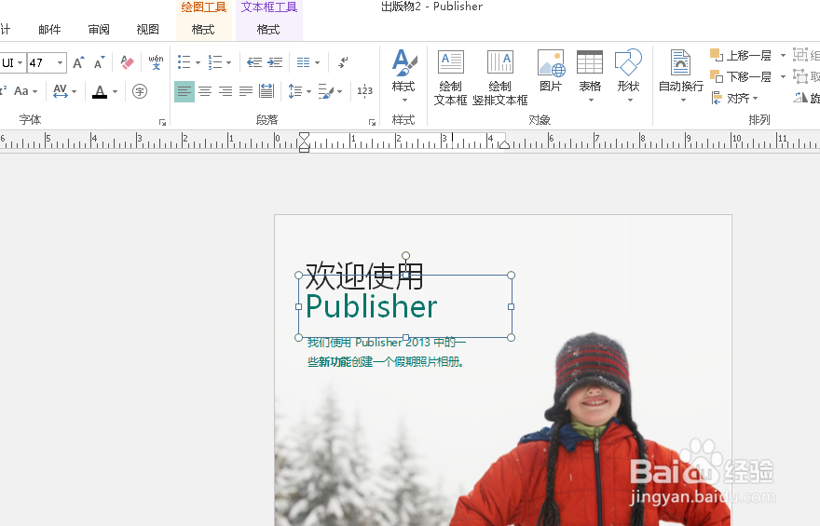Viewport: 820px width, 526px height.
Task: Open the columns layout icon
Action: (x=304, y=62)
